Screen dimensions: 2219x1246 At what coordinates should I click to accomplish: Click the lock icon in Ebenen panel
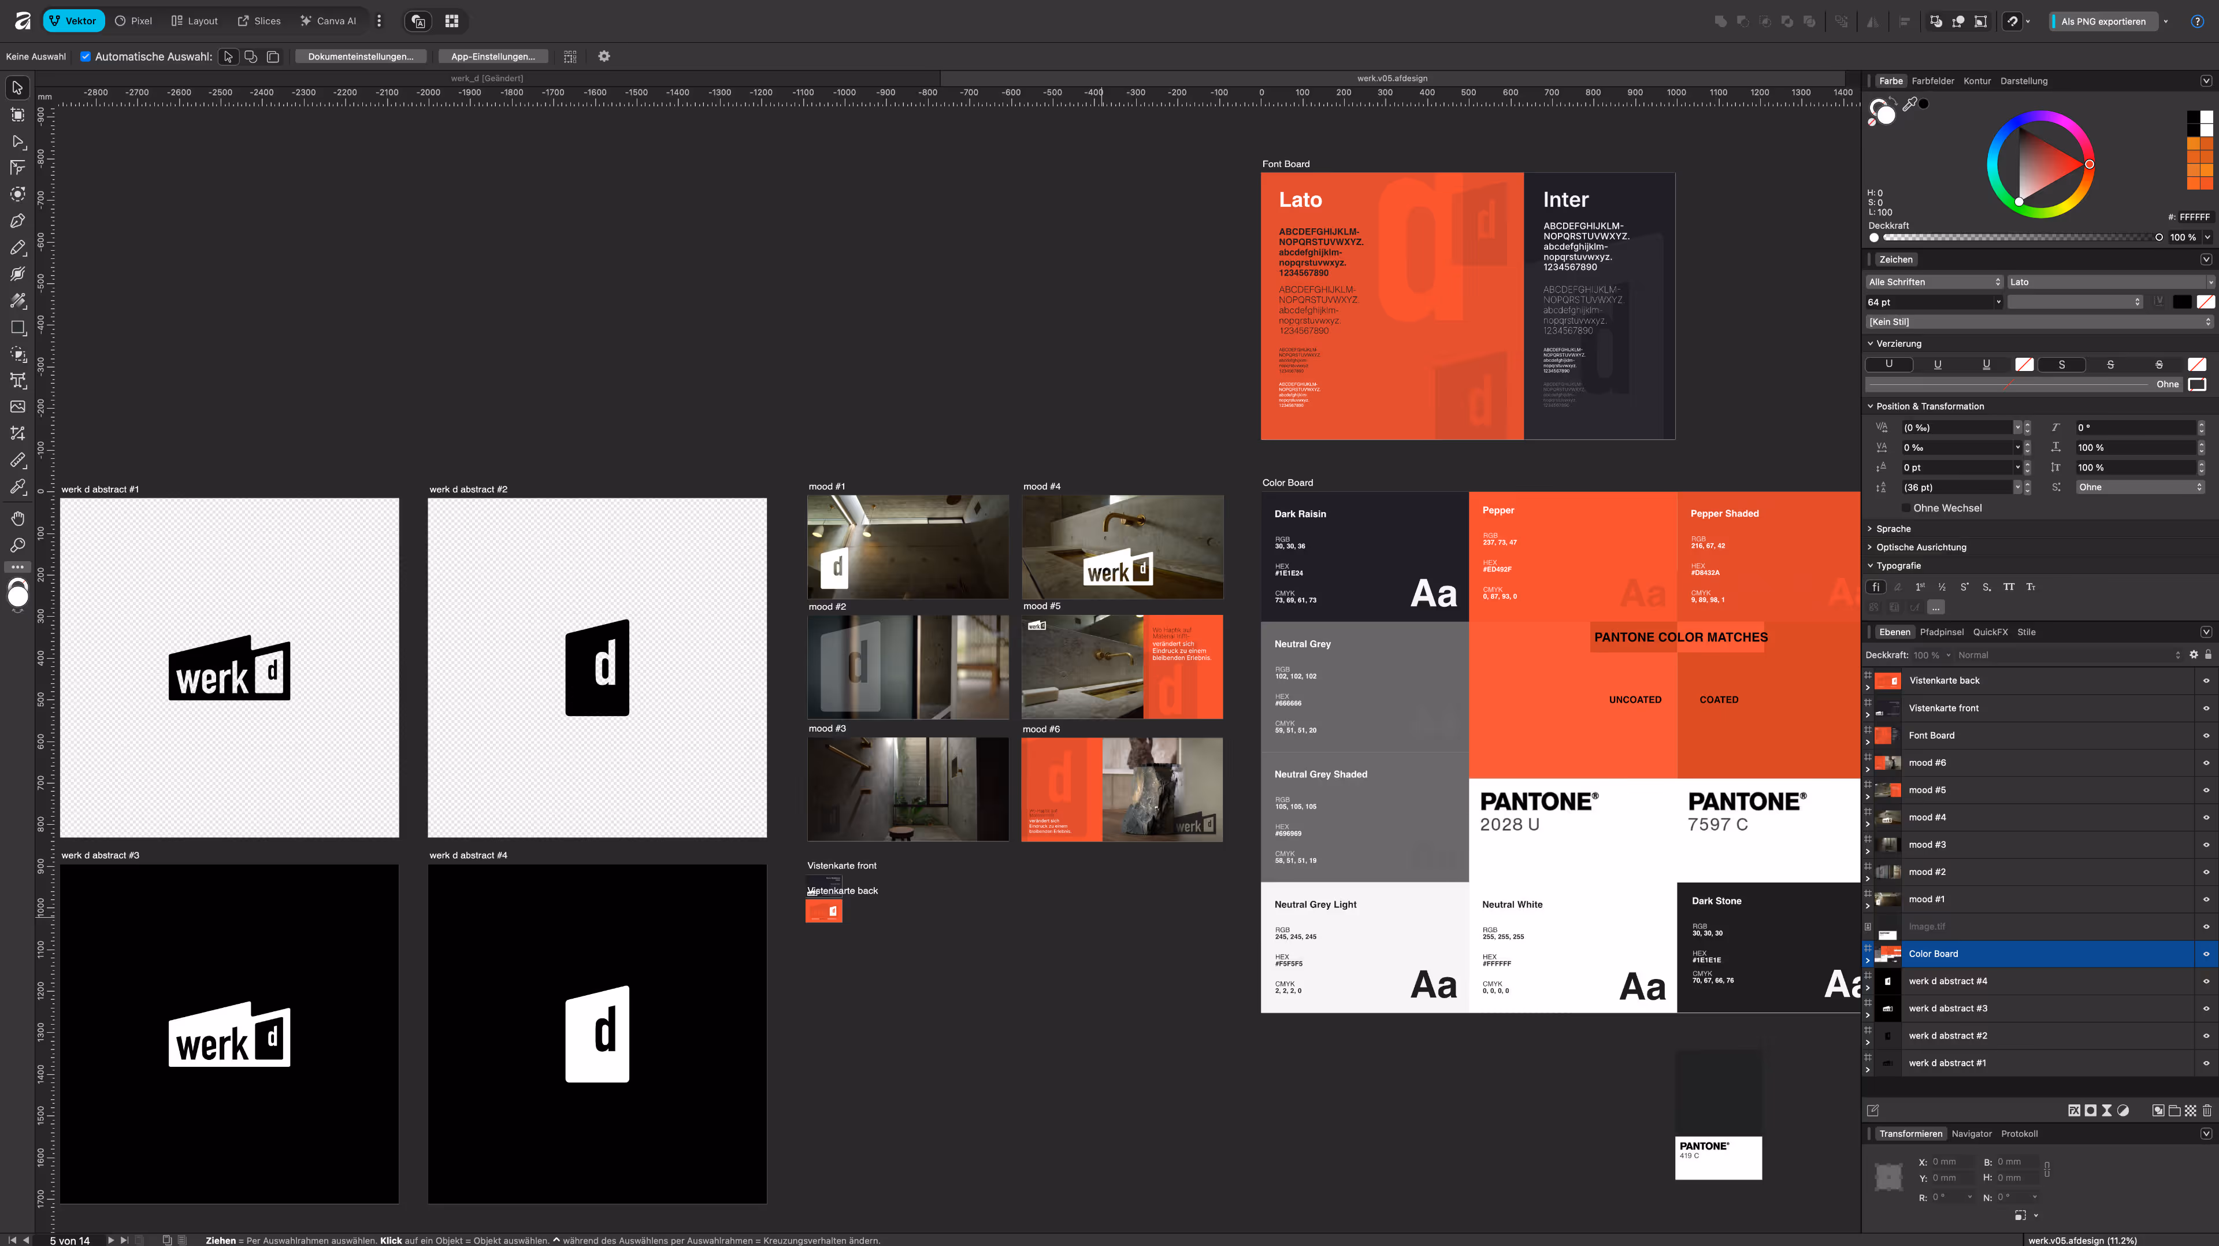2208,655
